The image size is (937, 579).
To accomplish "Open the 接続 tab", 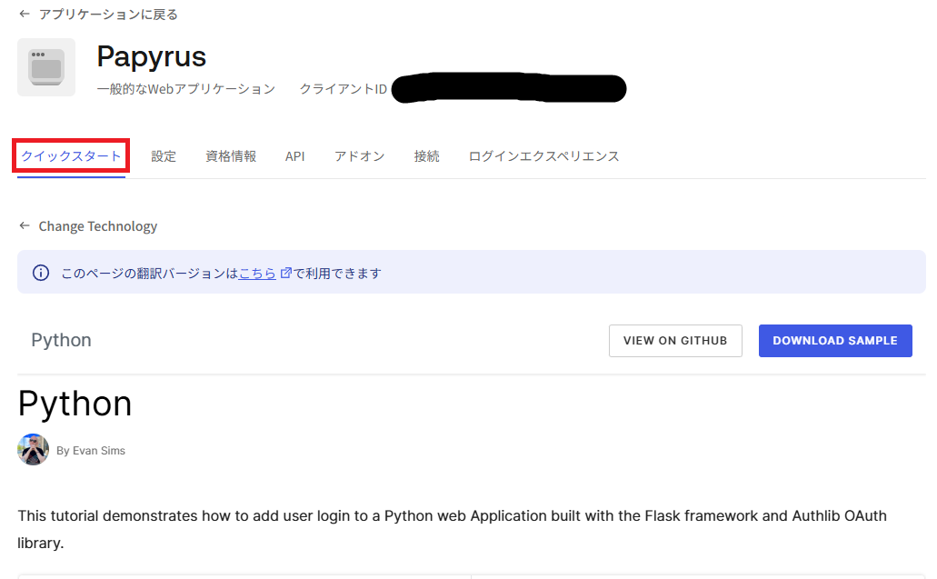I will 426,156.
